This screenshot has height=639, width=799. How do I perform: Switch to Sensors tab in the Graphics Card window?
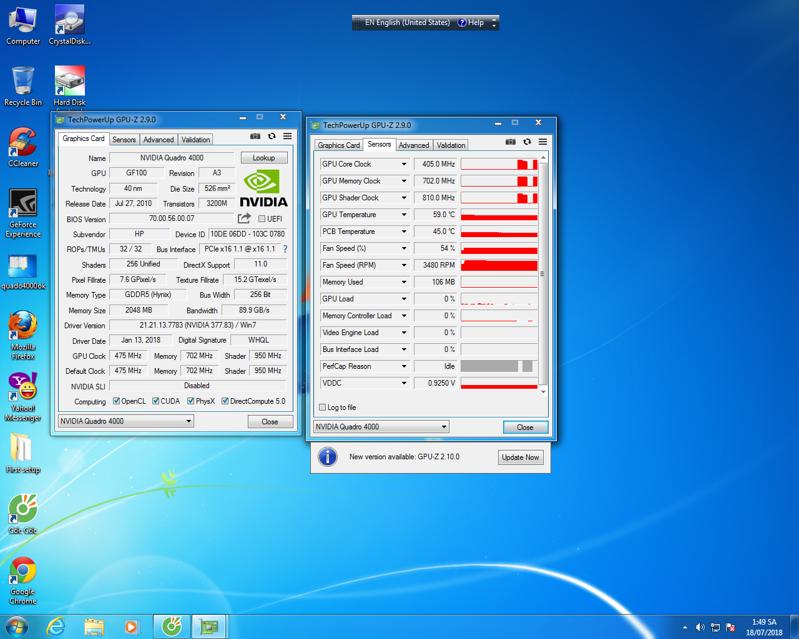pos(124,140)
